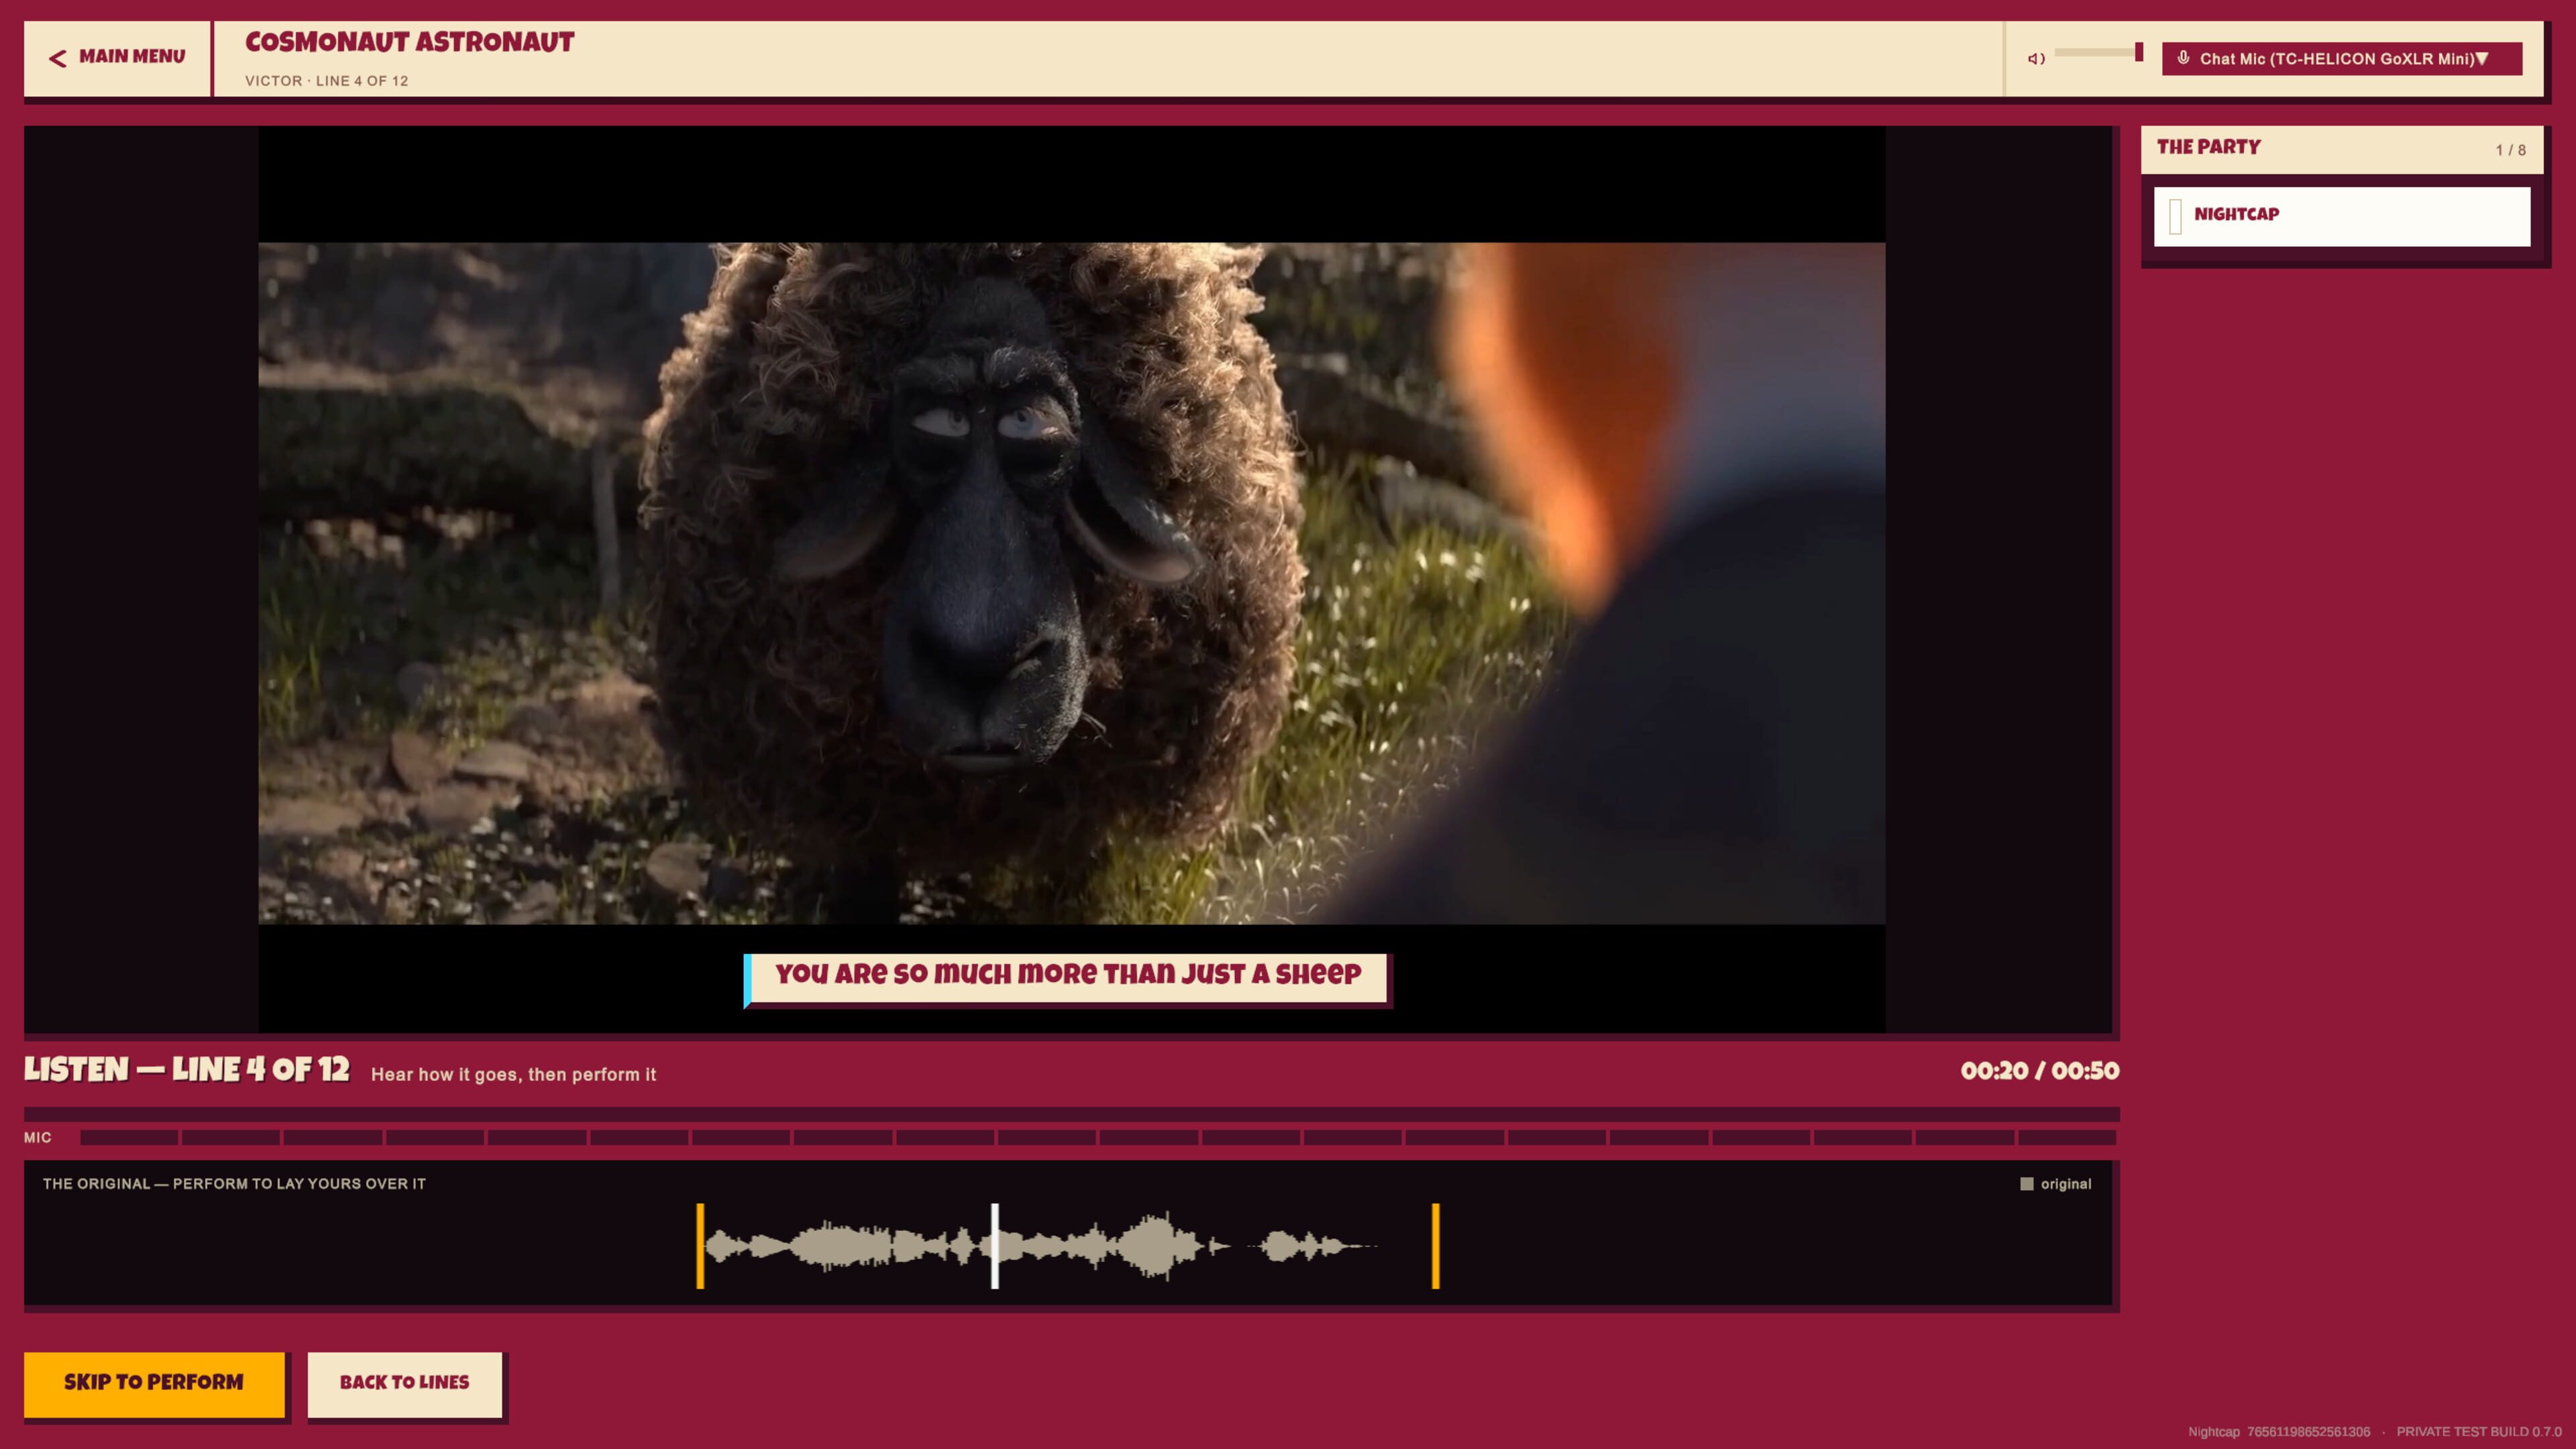Click the left orange waveform start marker
2576x1449 pixels.
[700, 1246]
